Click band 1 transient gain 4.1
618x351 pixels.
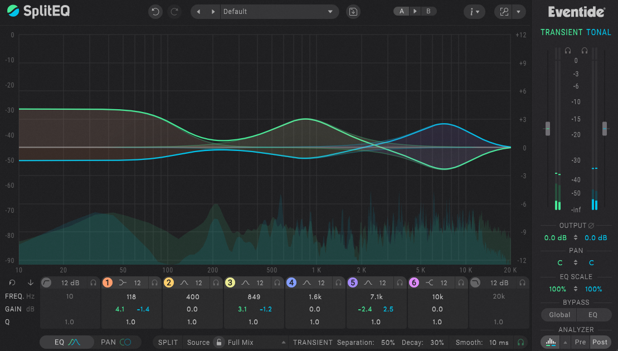119,309
